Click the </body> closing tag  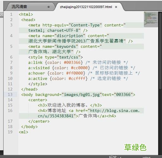pyautogui.click(x=29, y=127)
